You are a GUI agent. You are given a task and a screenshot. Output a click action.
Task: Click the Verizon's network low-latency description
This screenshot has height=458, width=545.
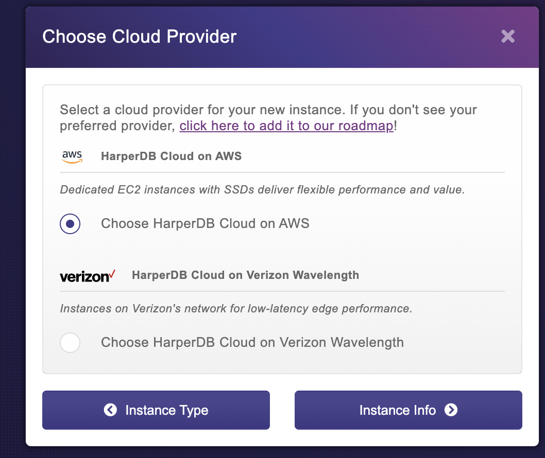click(x=236, y=308)
